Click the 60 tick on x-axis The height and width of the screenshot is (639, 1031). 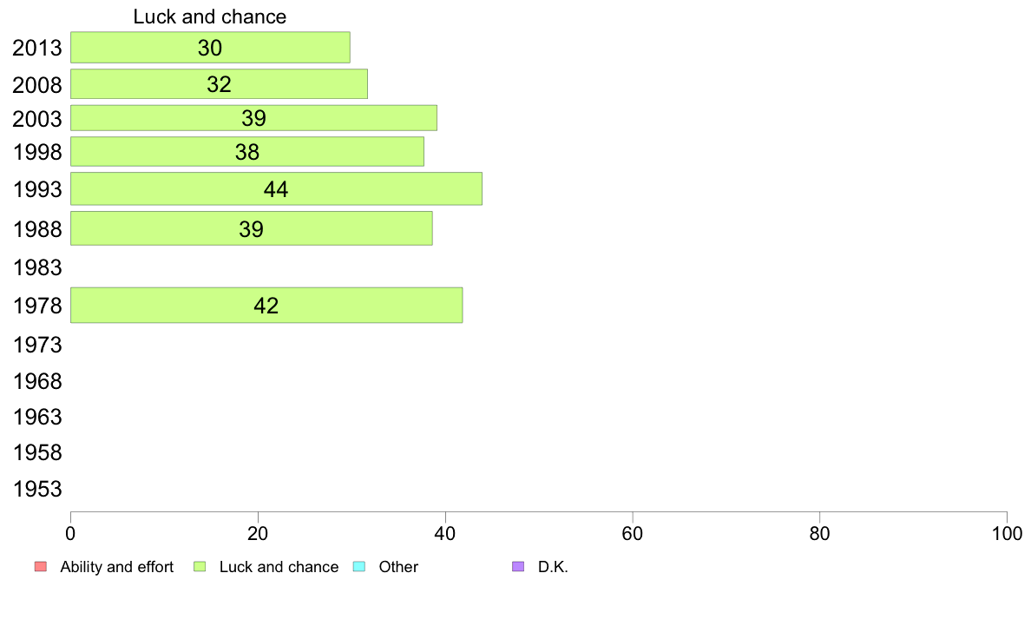[633, 534]
